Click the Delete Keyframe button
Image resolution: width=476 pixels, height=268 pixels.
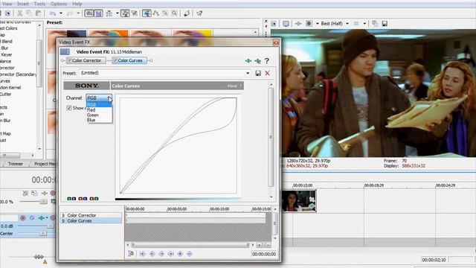tap(190, 254)
